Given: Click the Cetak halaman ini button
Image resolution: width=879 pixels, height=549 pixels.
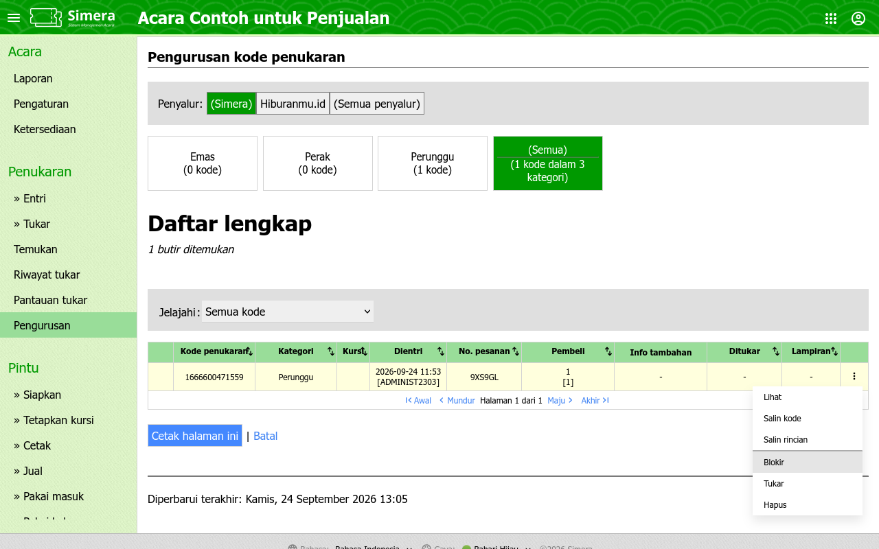Looking at the screenshot, I should [195, 436].
